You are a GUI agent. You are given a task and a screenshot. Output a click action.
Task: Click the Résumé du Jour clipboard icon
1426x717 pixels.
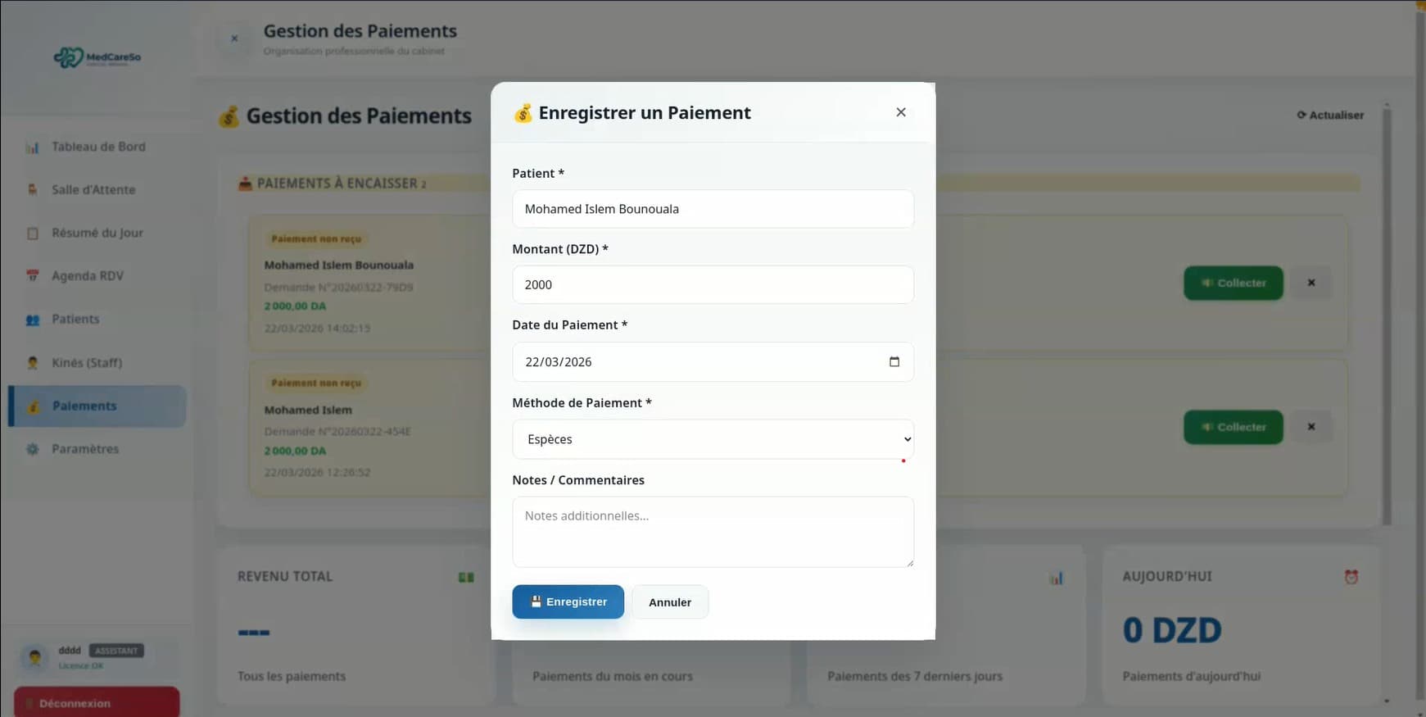(32, 234)
